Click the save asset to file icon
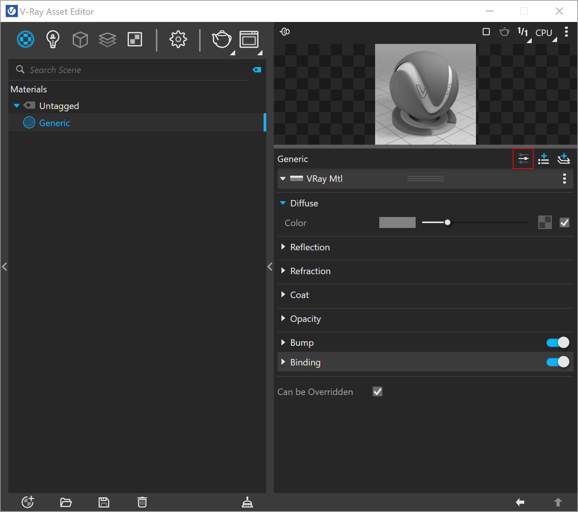578x512 pixels. (104, 503)
